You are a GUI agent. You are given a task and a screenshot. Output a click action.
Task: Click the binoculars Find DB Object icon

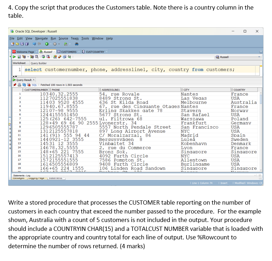(77, 44)
